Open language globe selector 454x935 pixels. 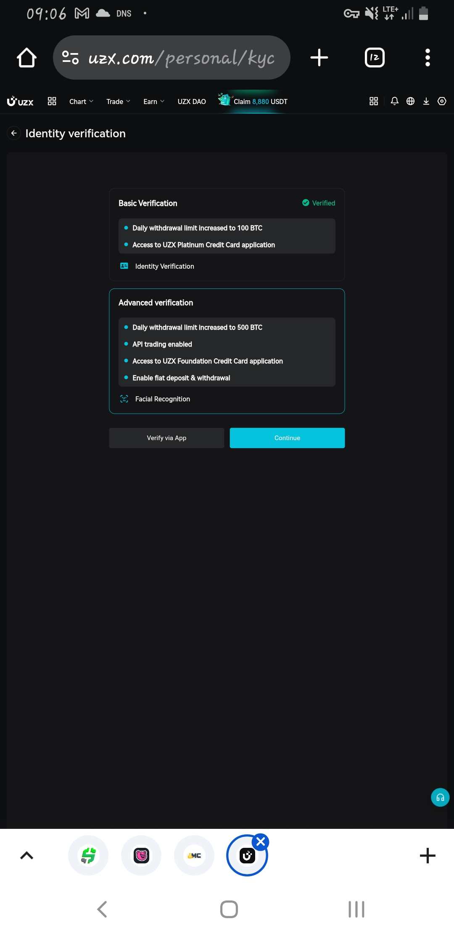pyautogui.click(x=410, y=101)
